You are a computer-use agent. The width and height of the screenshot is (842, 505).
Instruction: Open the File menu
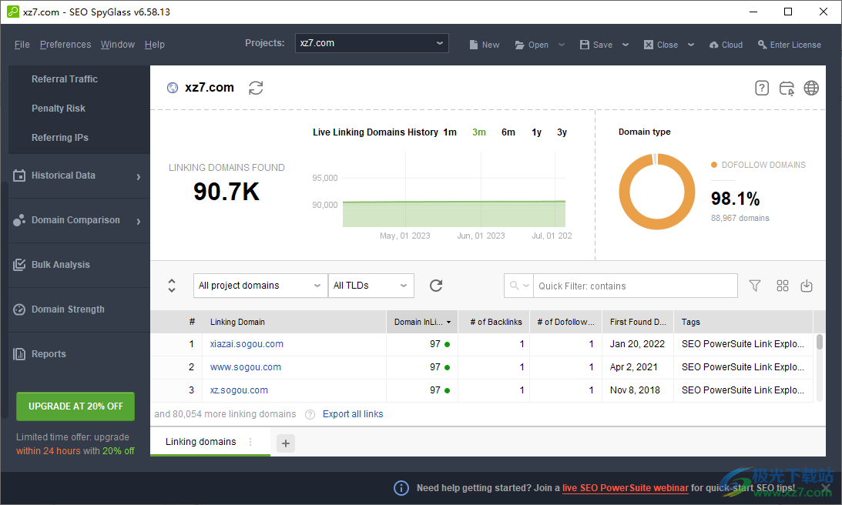[x=22, y=45]
